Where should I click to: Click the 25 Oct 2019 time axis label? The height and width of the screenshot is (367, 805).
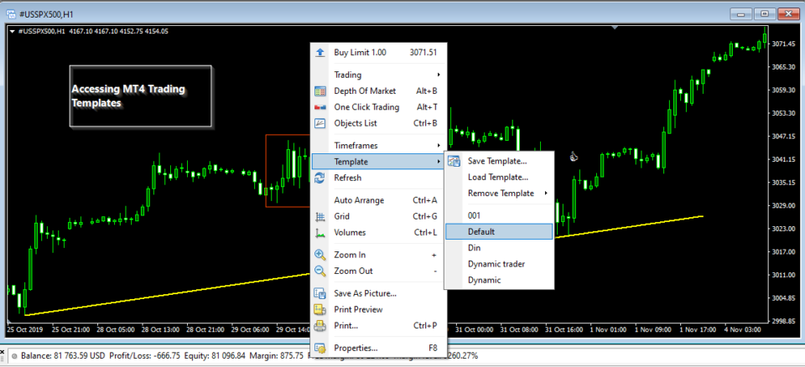(26, 329)
